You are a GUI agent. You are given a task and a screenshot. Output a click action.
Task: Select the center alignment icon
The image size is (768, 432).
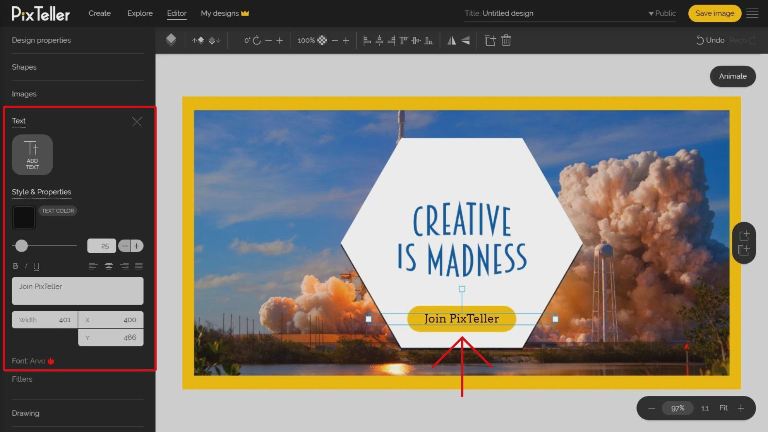109,266
